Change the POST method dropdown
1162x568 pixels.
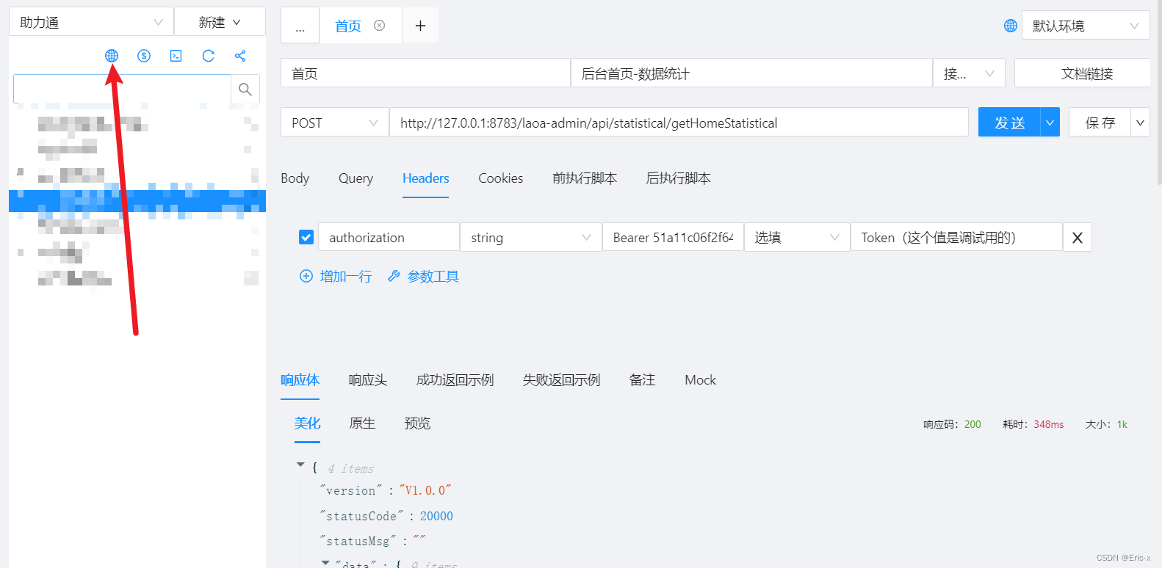pos(334,123)
